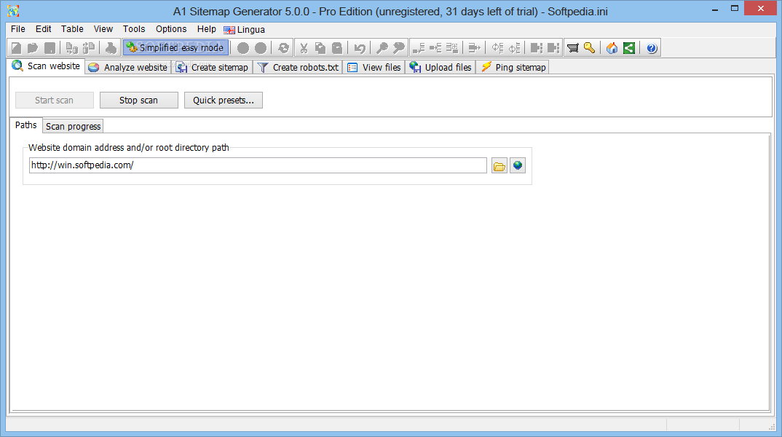Click the Start scan button
The image size is (782, 437).
pos(55,101)
